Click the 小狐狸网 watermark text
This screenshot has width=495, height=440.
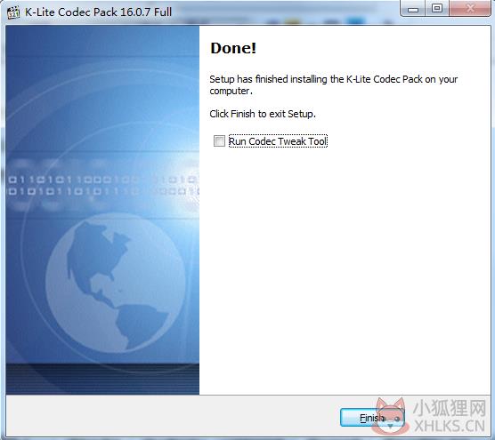coord(450,407)
